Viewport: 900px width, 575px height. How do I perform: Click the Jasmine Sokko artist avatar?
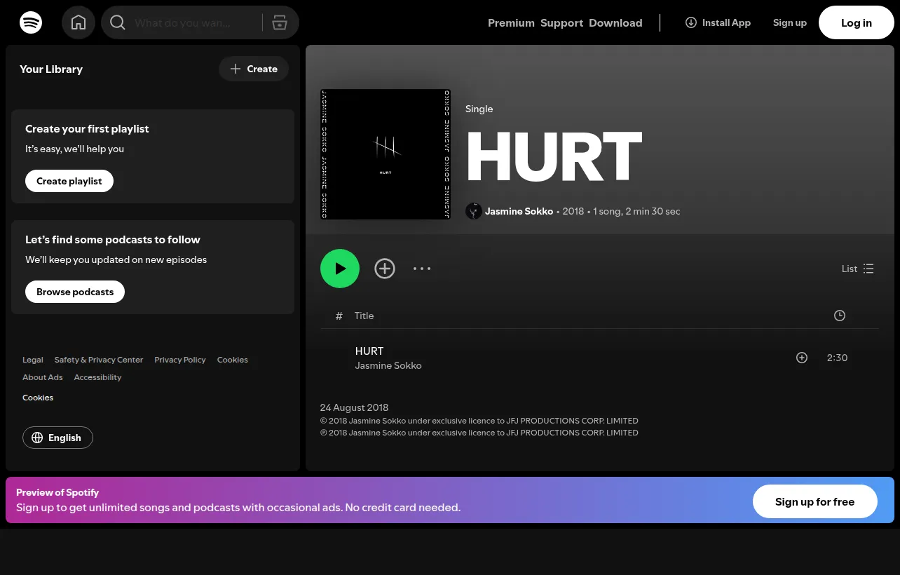474,211
